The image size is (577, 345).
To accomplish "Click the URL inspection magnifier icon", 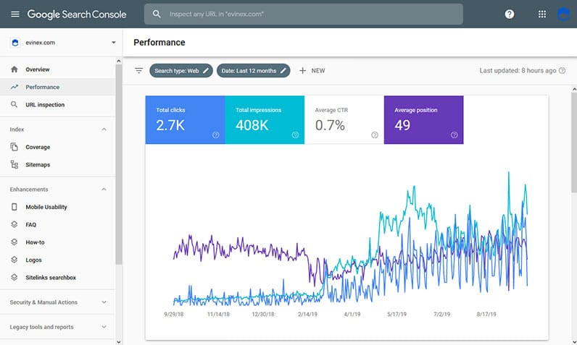I will pyautogui.click(x=14, y=105).
